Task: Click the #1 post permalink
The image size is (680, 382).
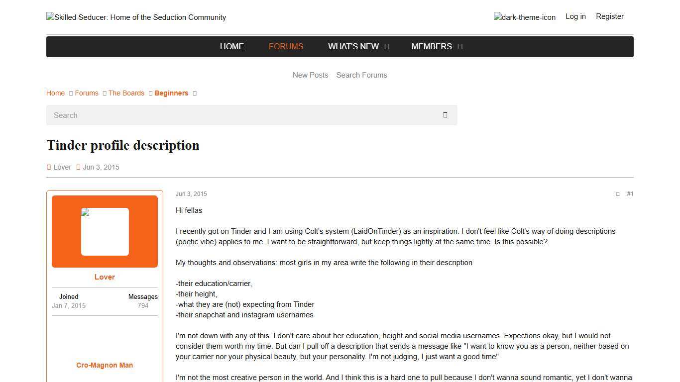Action: click(630, 194)
